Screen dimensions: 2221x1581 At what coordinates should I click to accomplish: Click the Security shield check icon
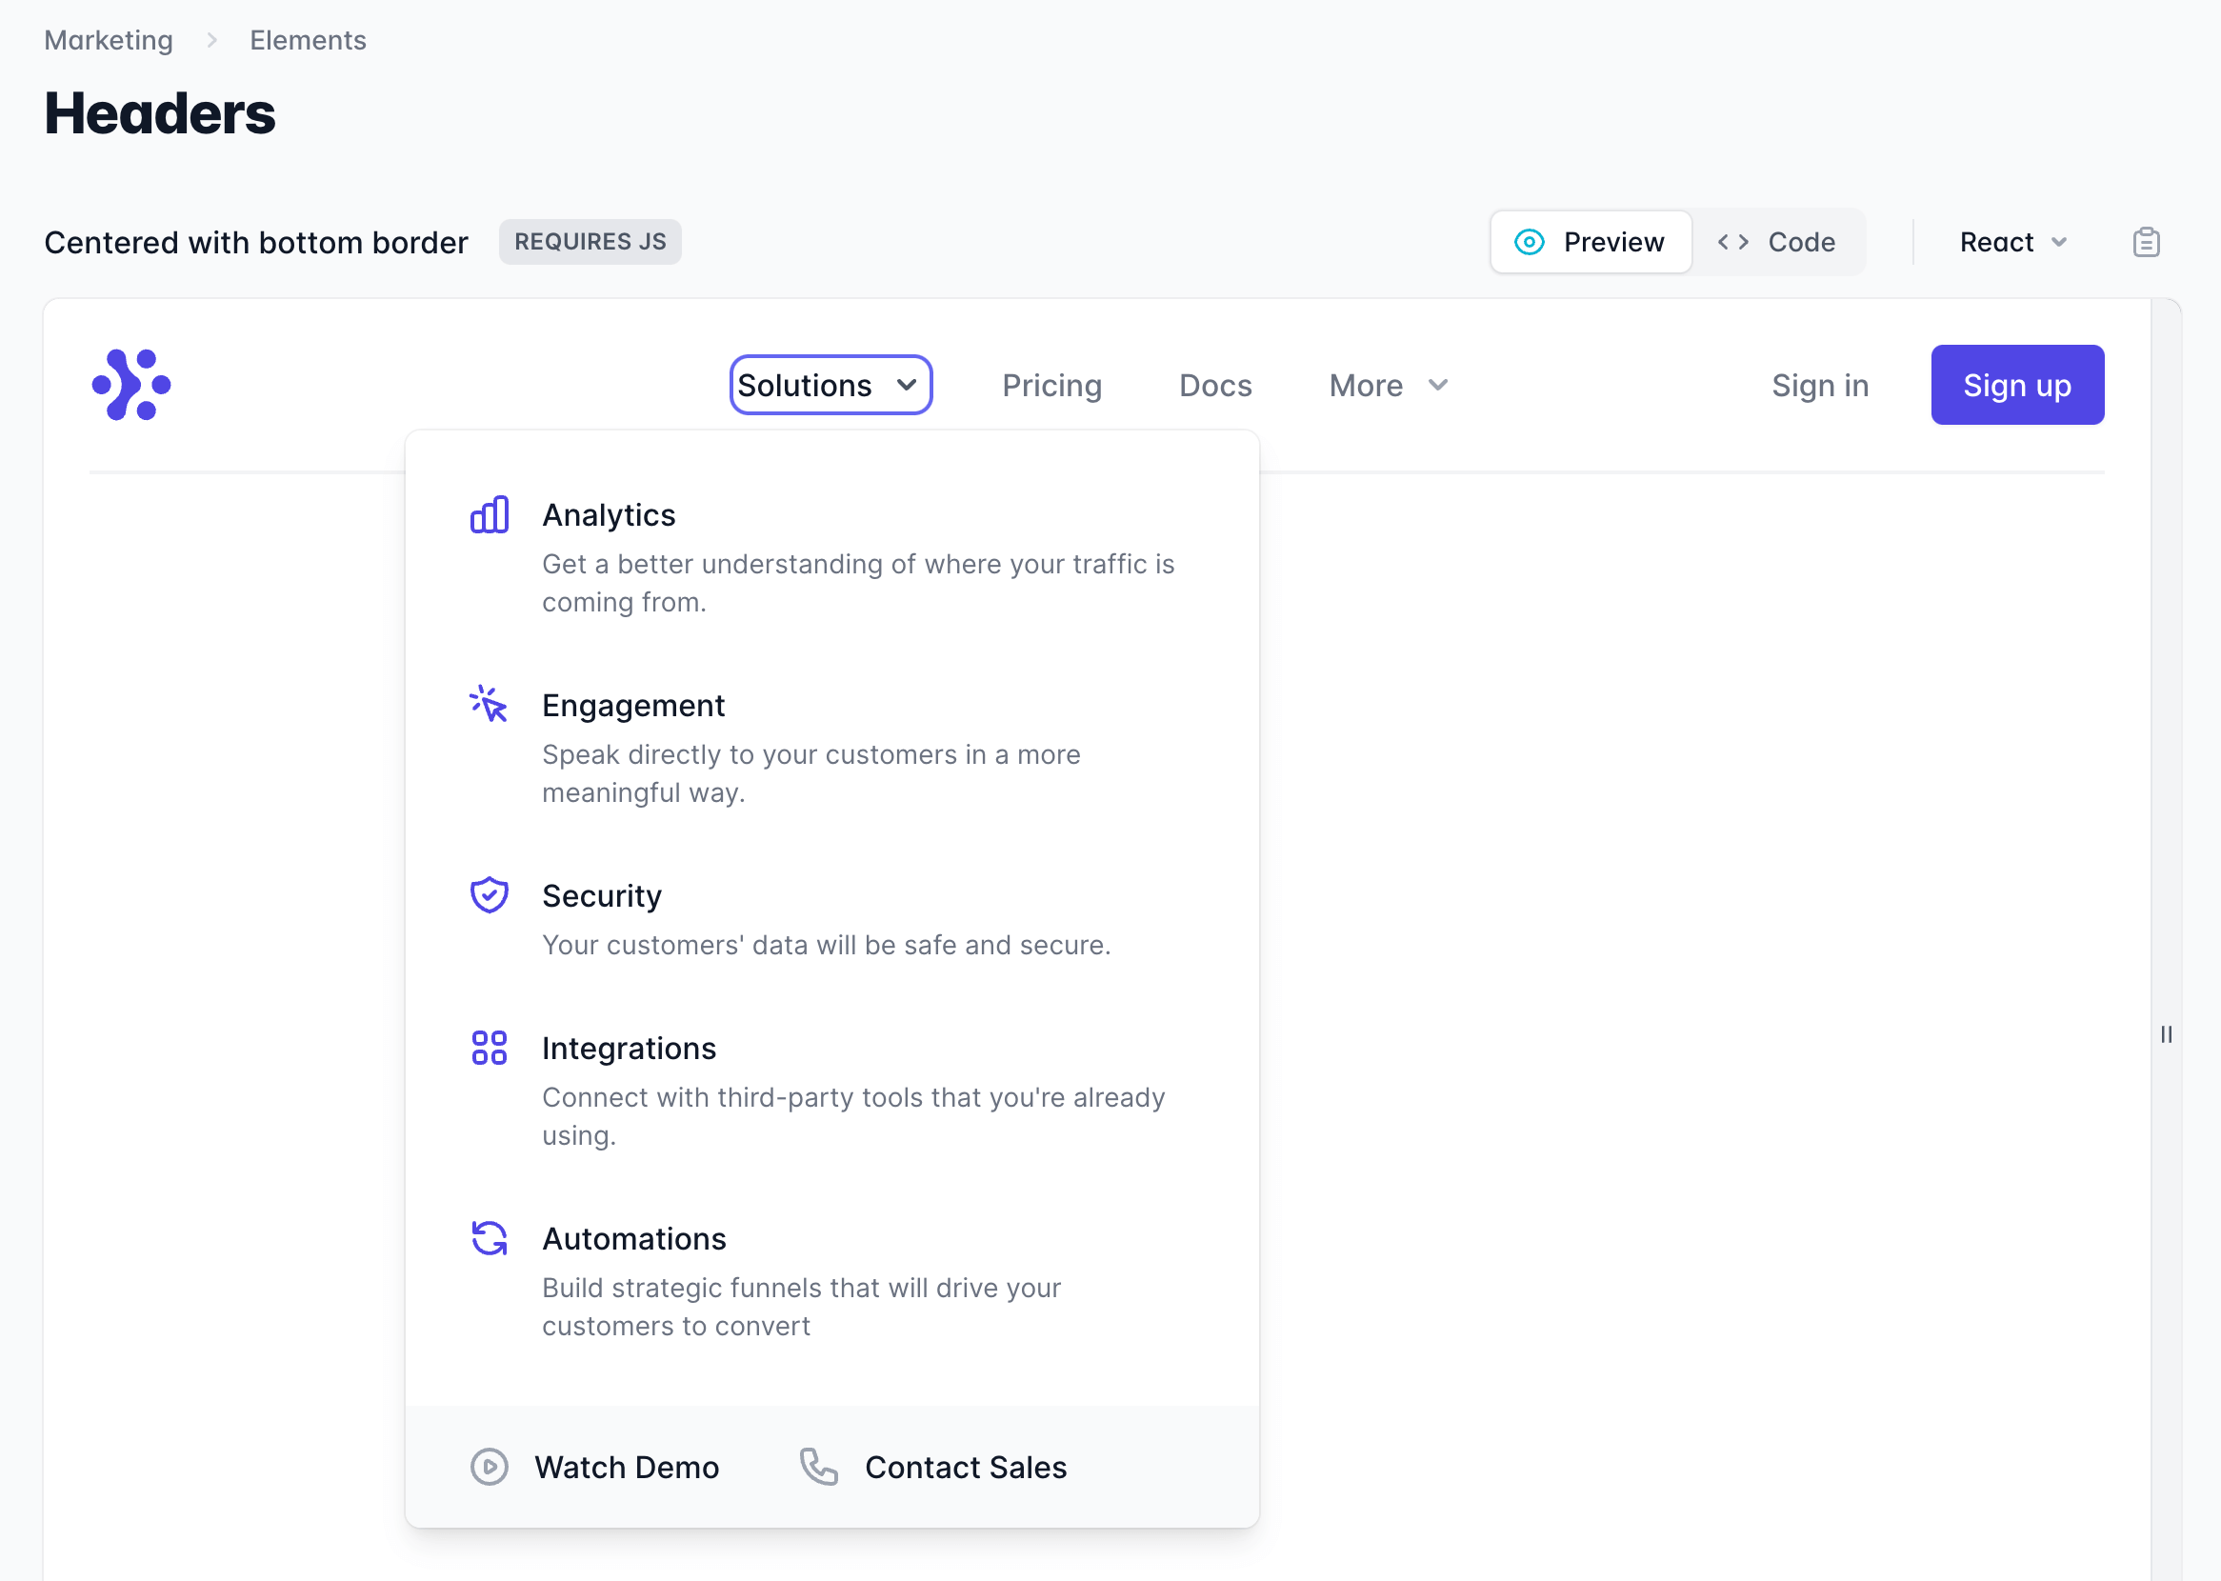coord(489,894)
